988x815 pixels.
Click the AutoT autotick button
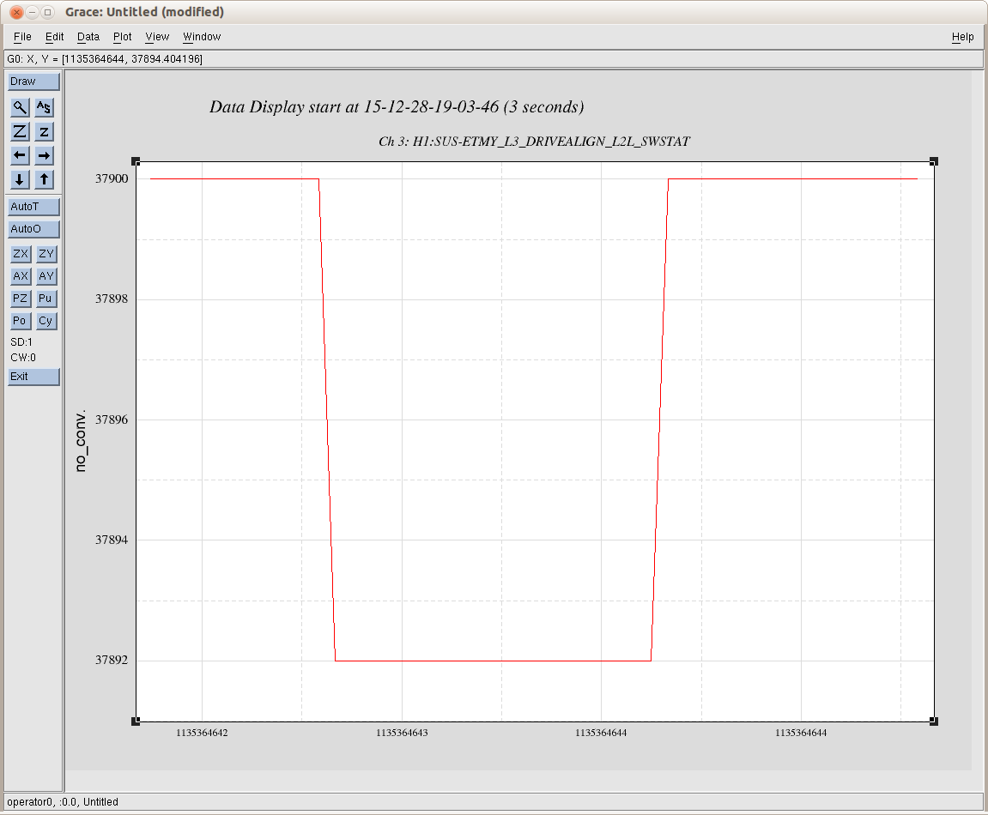pyautogui.click(x=33, y=207)
